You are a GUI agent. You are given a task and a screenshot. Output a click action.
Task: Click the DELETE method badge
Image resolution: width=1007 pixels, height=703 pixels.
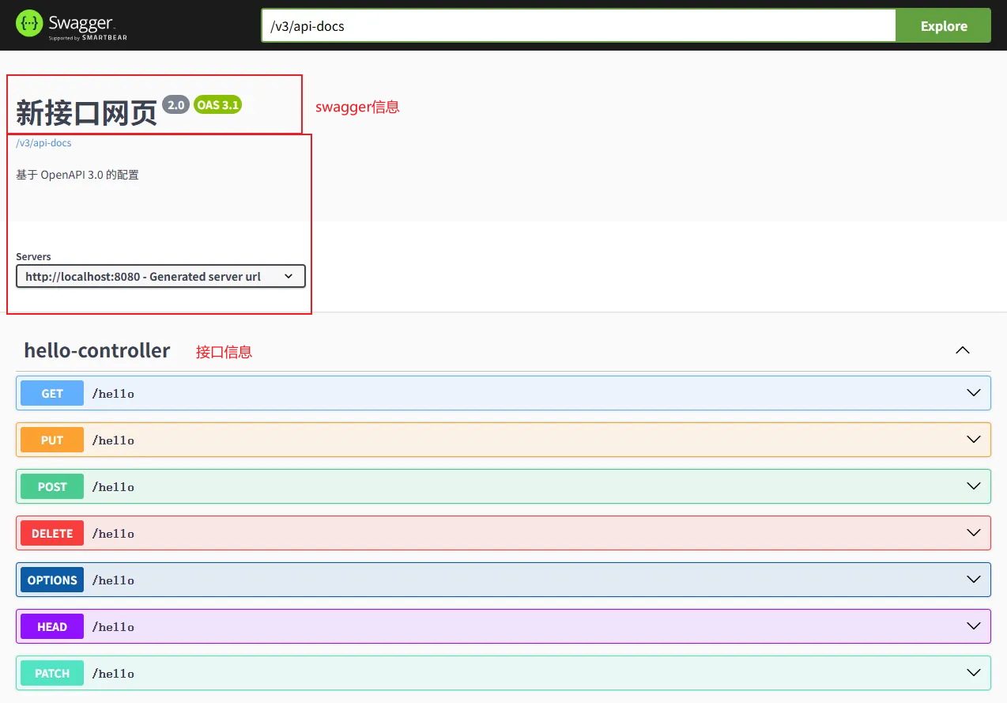(x=52, y=533)
